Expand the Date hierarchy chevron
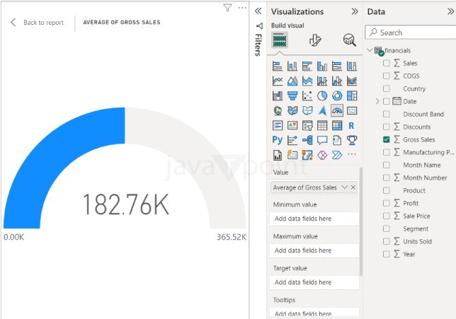The width and height of the screenshot is (456, 319). point(377,101)
